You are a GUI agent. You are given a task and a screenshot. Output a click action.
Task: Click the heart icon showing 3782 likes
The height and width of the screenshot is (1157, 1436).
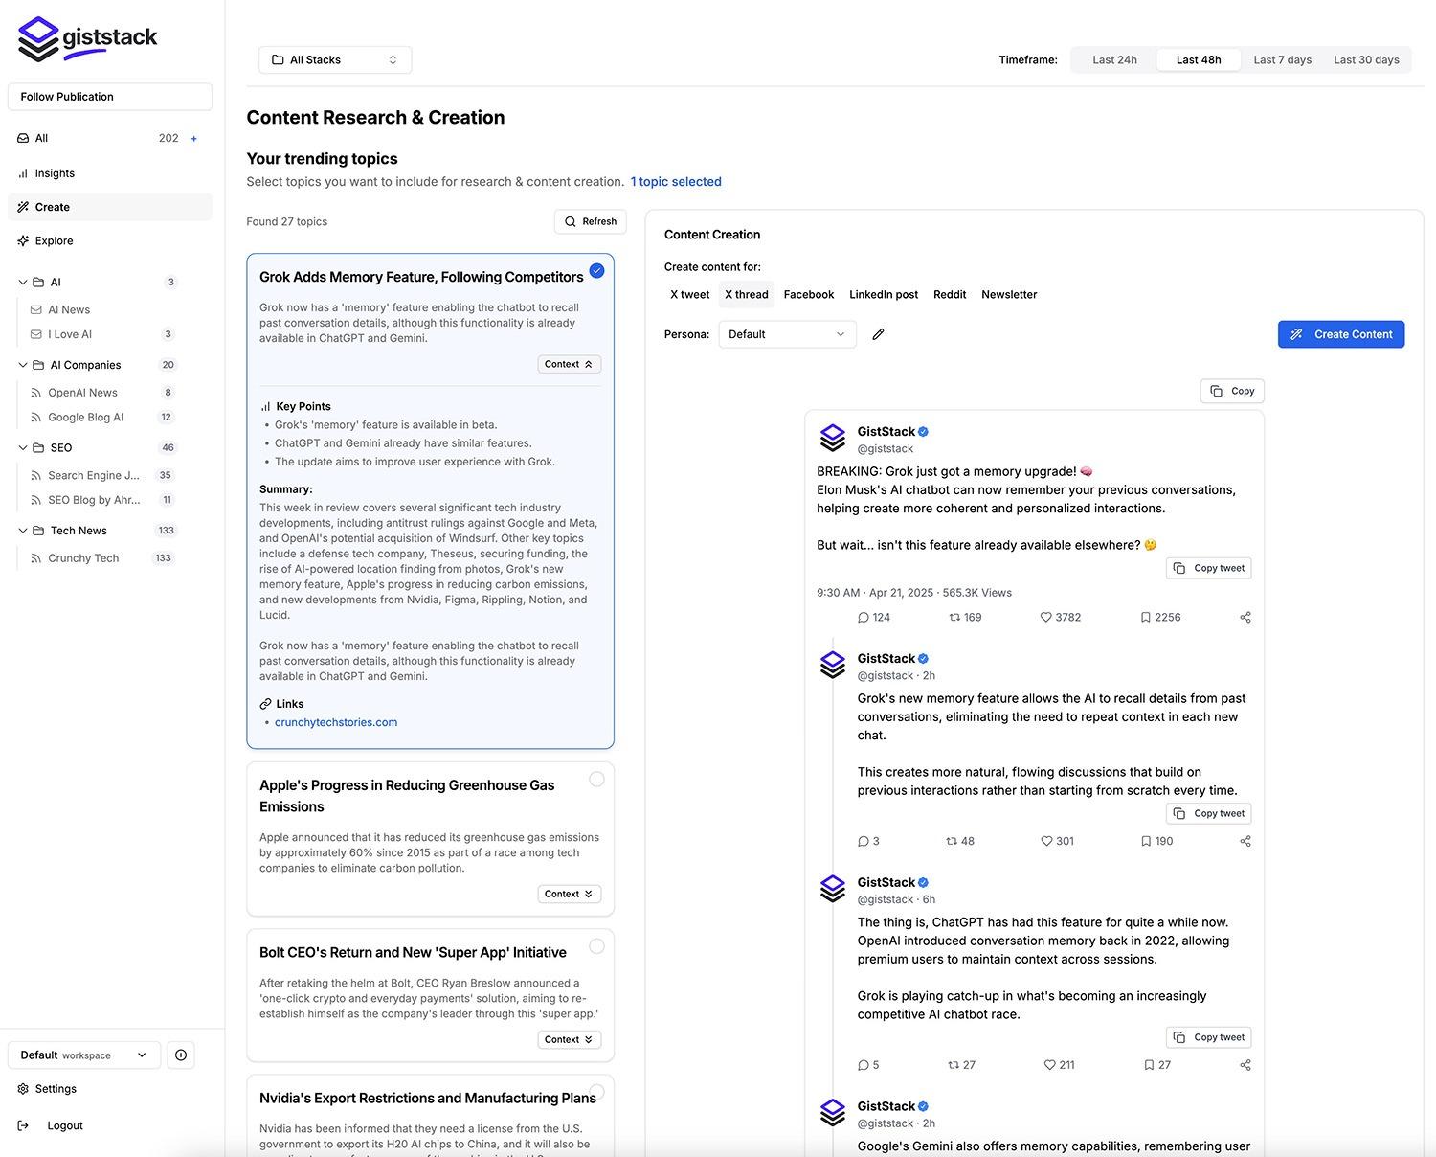(1045, 618)
